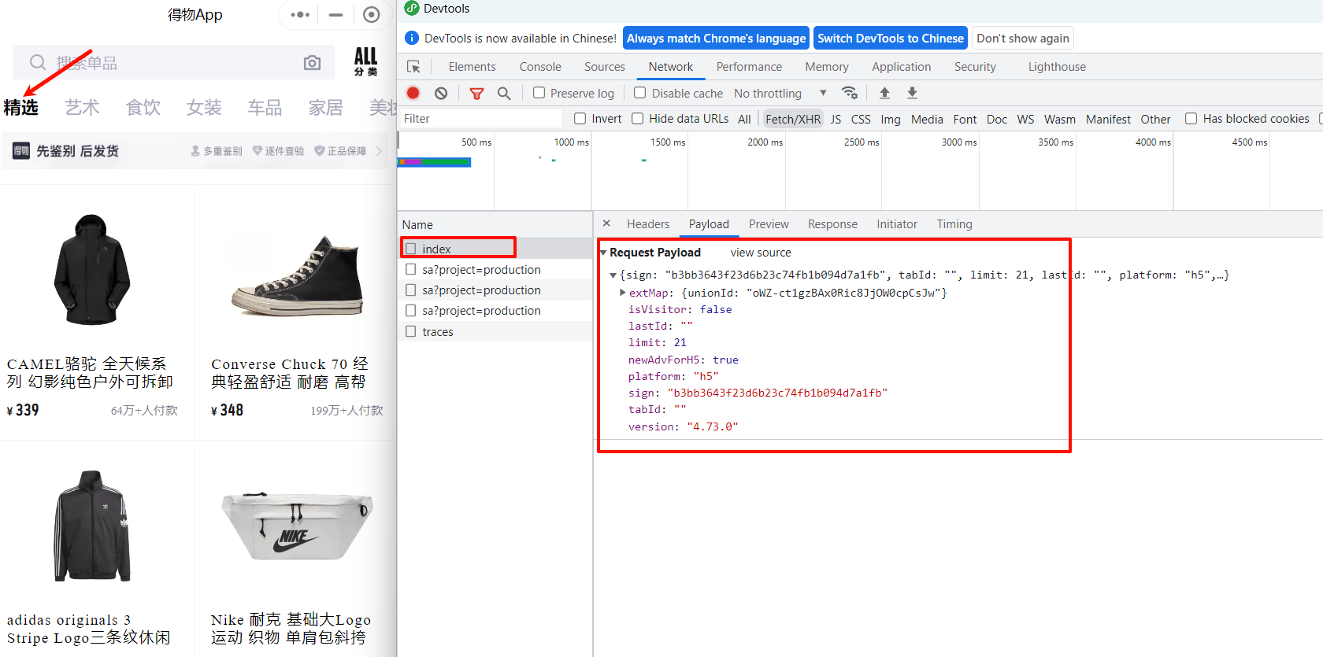Click the mini-program minimize dash icon
The height and width of the screenshot is (657, 1323).
(x=336, y=15)
